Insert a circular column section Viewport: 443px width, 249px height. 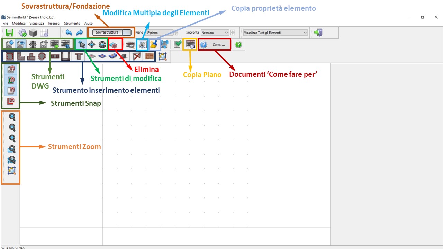click(42, 56)
